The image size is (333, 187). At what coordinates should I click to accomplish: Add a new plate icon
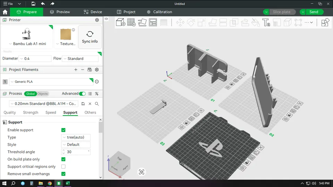click(131, 22)
